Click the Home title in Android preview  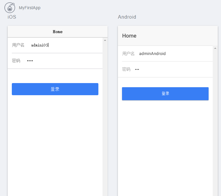(129, 36)
